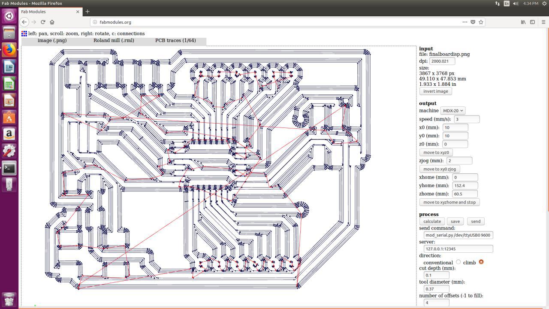Toggle the Firefox sidebar view

point(532,22)
